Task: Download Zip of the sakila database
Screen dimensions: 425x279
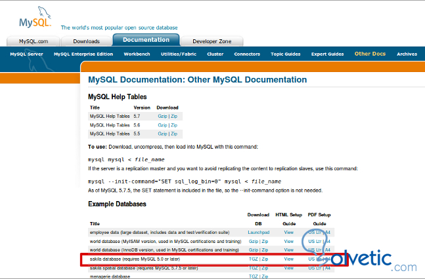Action: pyautogui.click(x=265, y=259)
